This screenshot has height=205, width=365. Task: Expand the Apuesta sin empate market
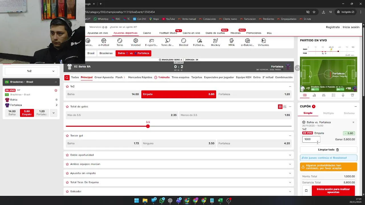(x=290, y=173)
